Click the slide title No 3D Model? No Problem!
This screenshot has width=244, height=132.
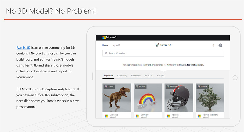(x=51, y=11)
